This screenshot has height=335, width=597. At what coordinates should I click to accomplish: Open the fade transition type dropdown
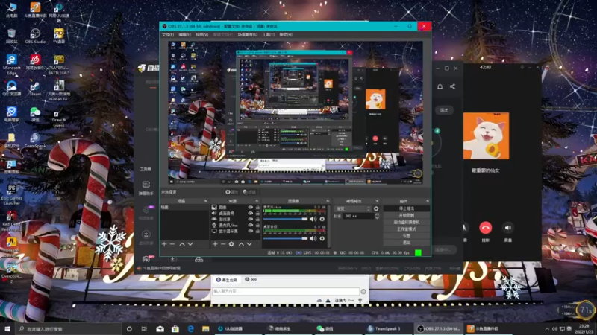352,208
